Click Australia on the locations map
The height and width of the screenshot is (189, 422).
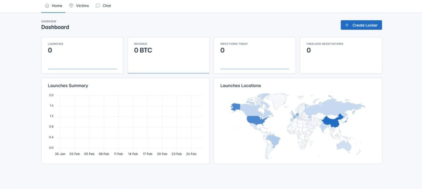click(344, 146)
